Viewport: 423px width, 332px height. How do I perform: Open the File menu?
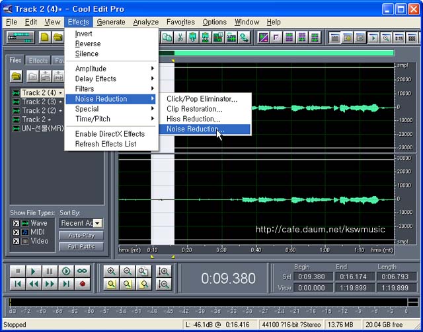pyautogui.click(x=12, y=22)
